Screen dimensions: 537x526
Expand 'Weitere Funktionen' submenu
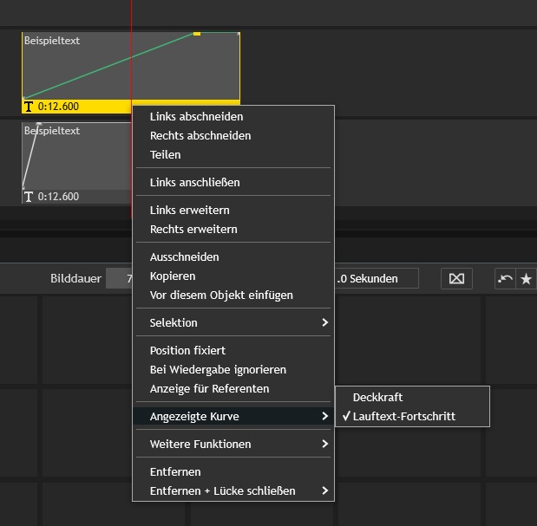point(233,444)
